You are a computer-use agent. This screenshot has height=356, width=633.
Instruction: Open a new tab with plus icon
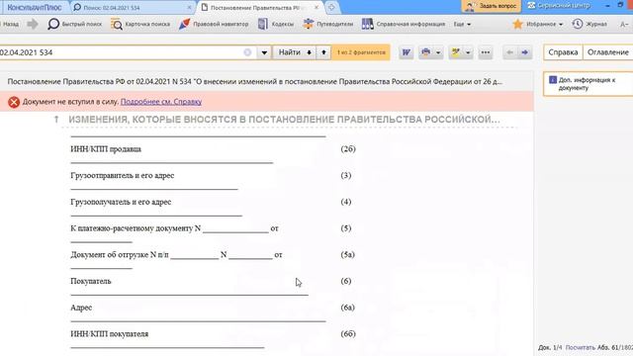click(331, 7)
